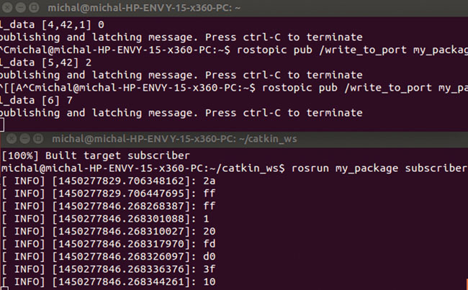Click the 'l_data [4,42,1] 0' argument line

52,24
